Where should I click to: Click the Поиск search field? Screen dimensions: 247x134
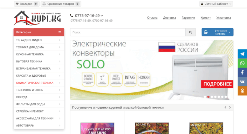(x=128, y=32)
